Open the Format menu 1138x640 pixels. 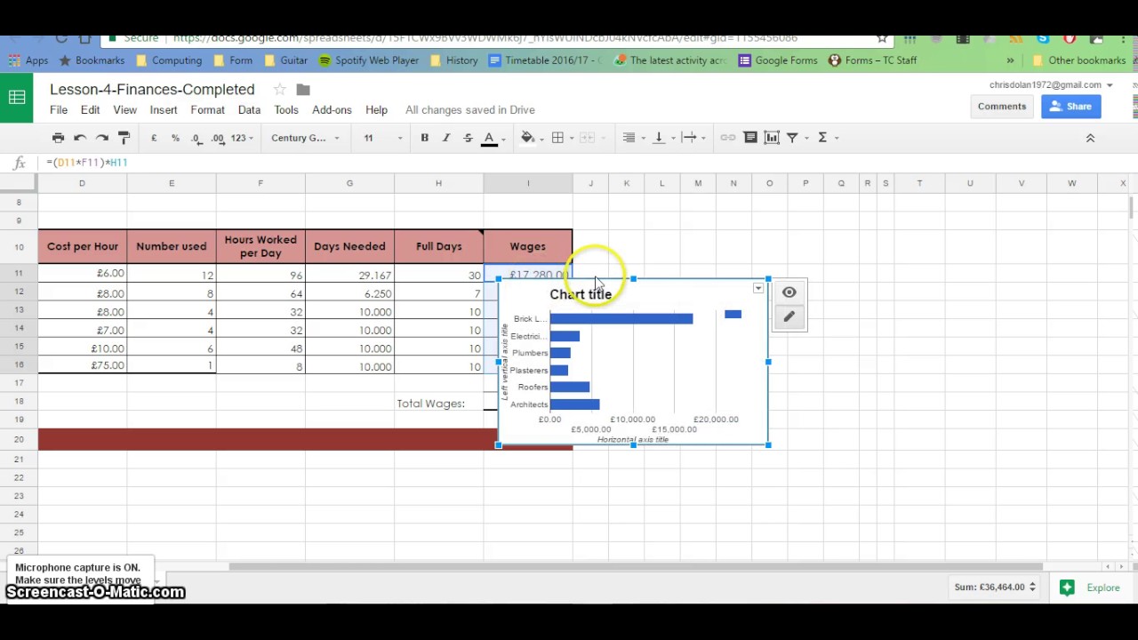click(207, 110)
